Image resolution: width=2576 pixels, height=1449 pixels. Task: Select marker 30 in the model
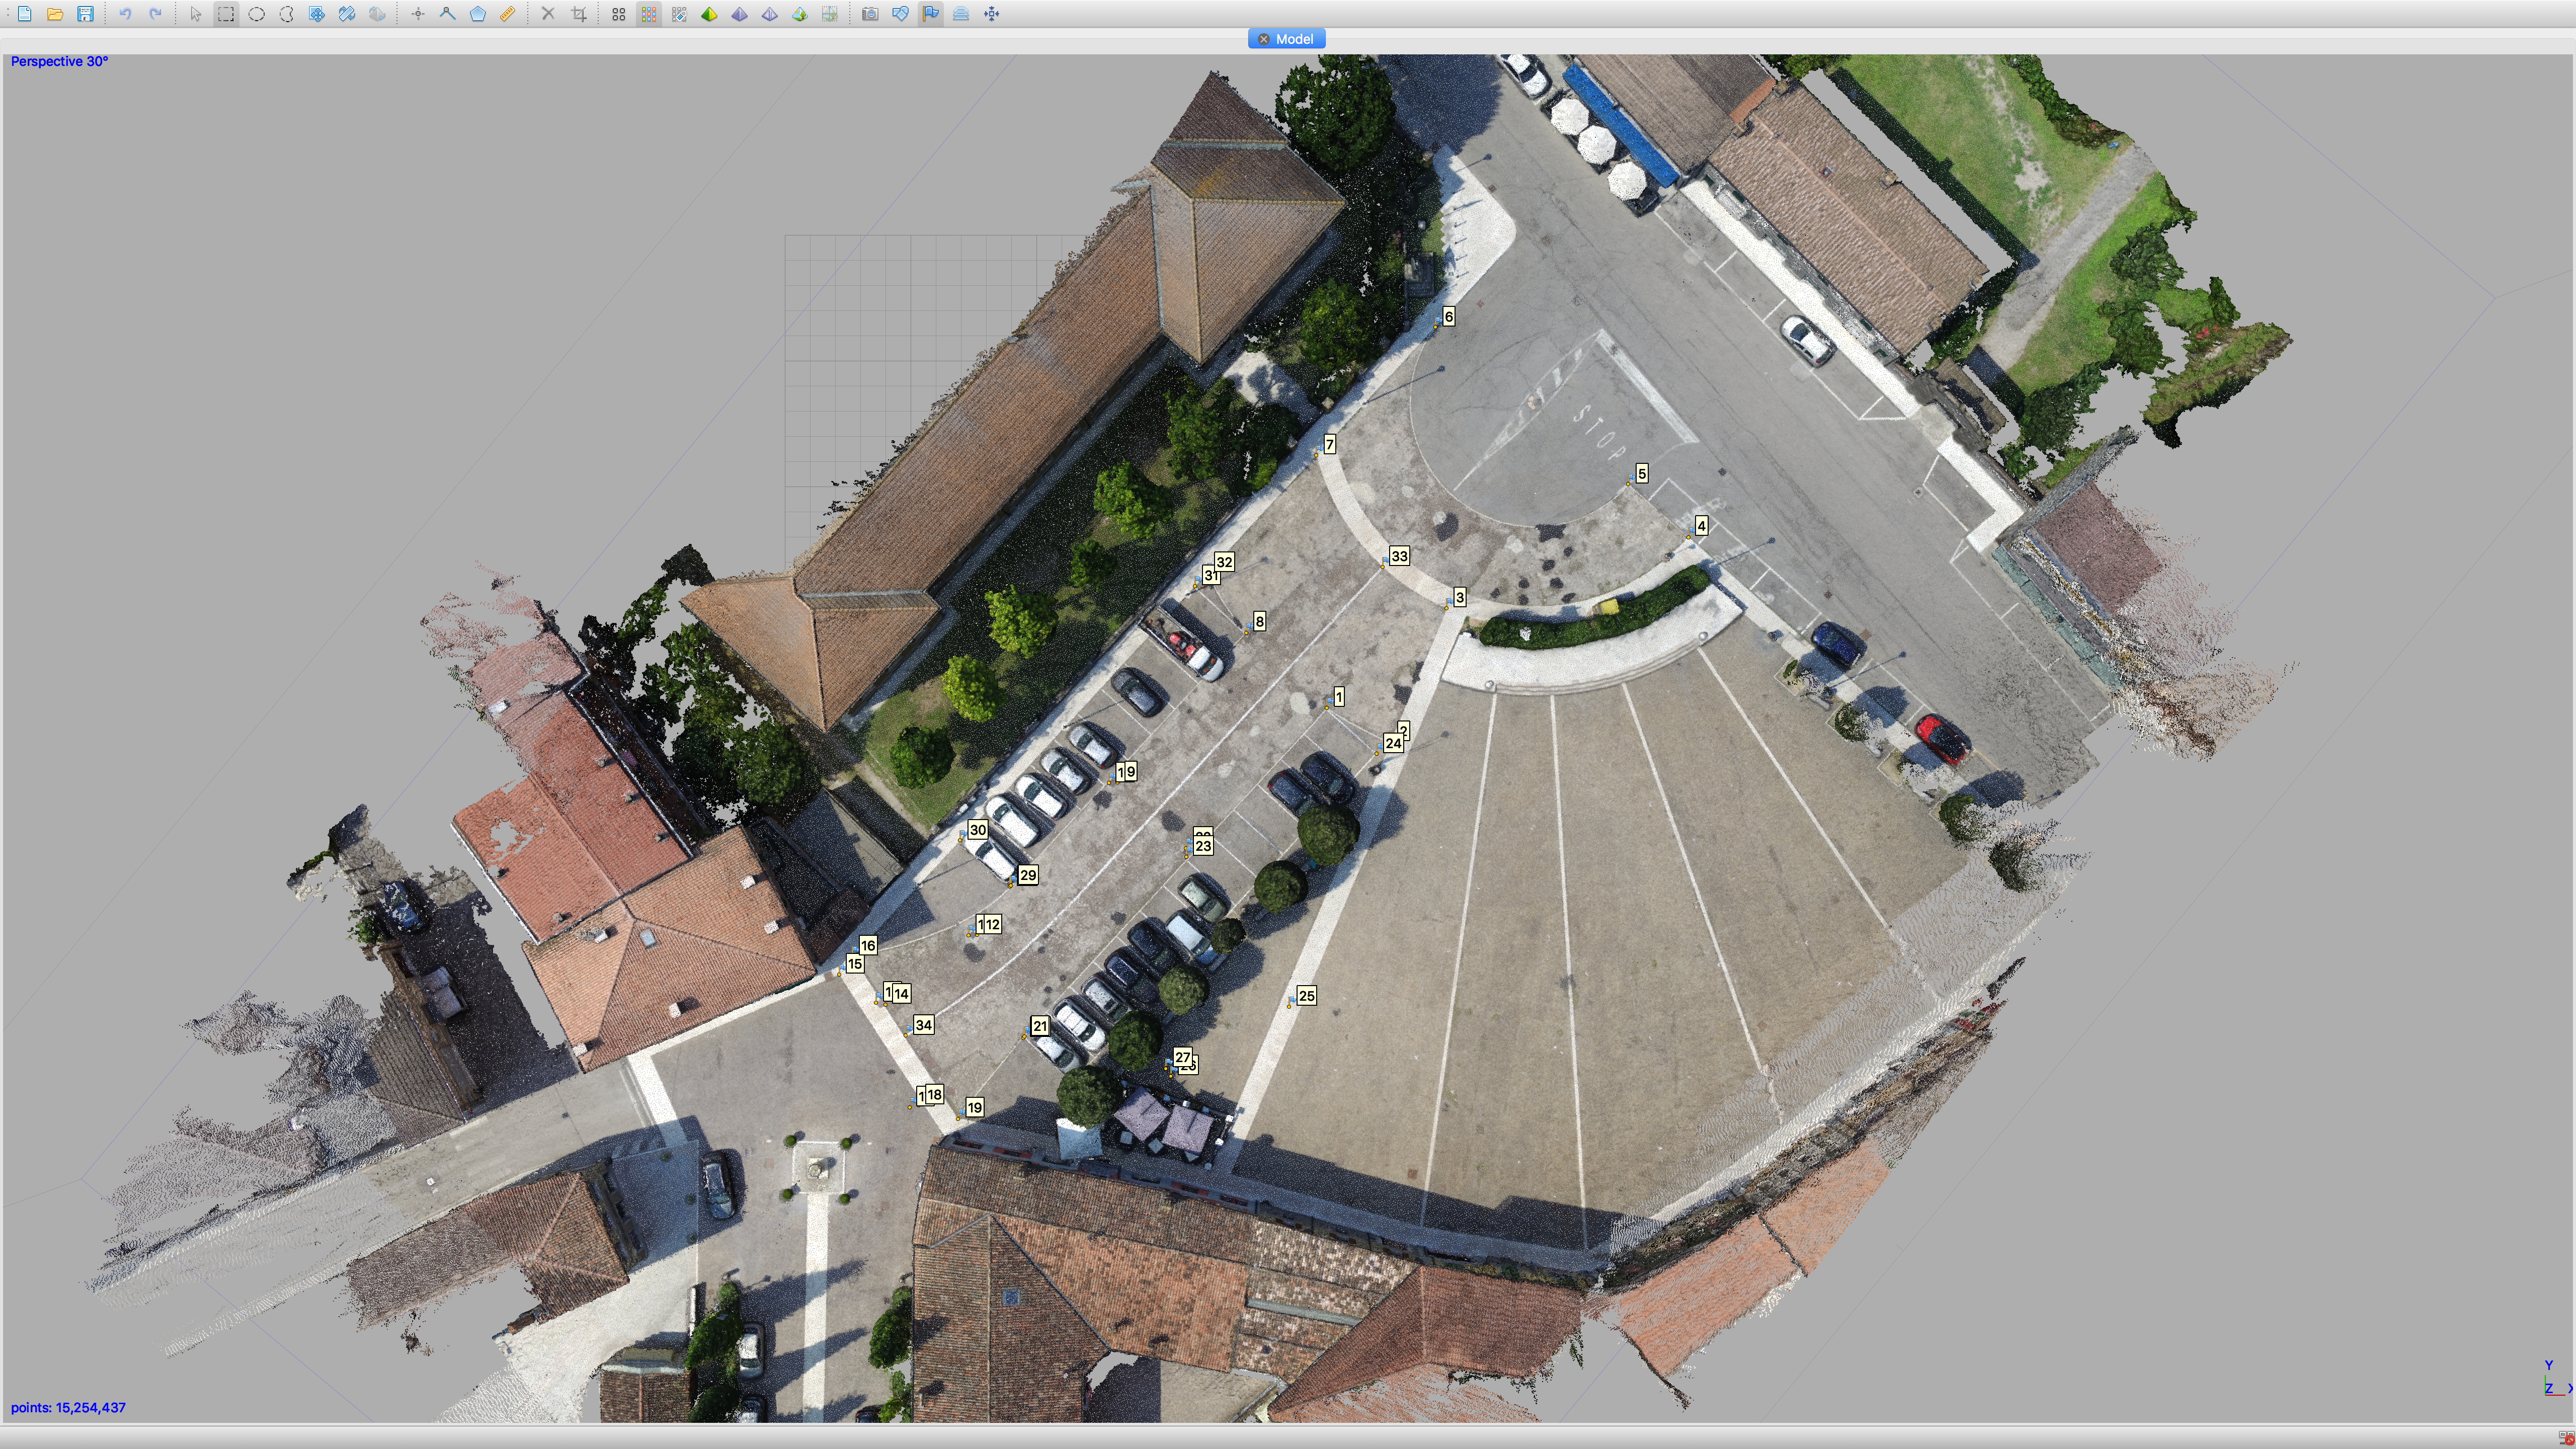(x=978, y=829)
